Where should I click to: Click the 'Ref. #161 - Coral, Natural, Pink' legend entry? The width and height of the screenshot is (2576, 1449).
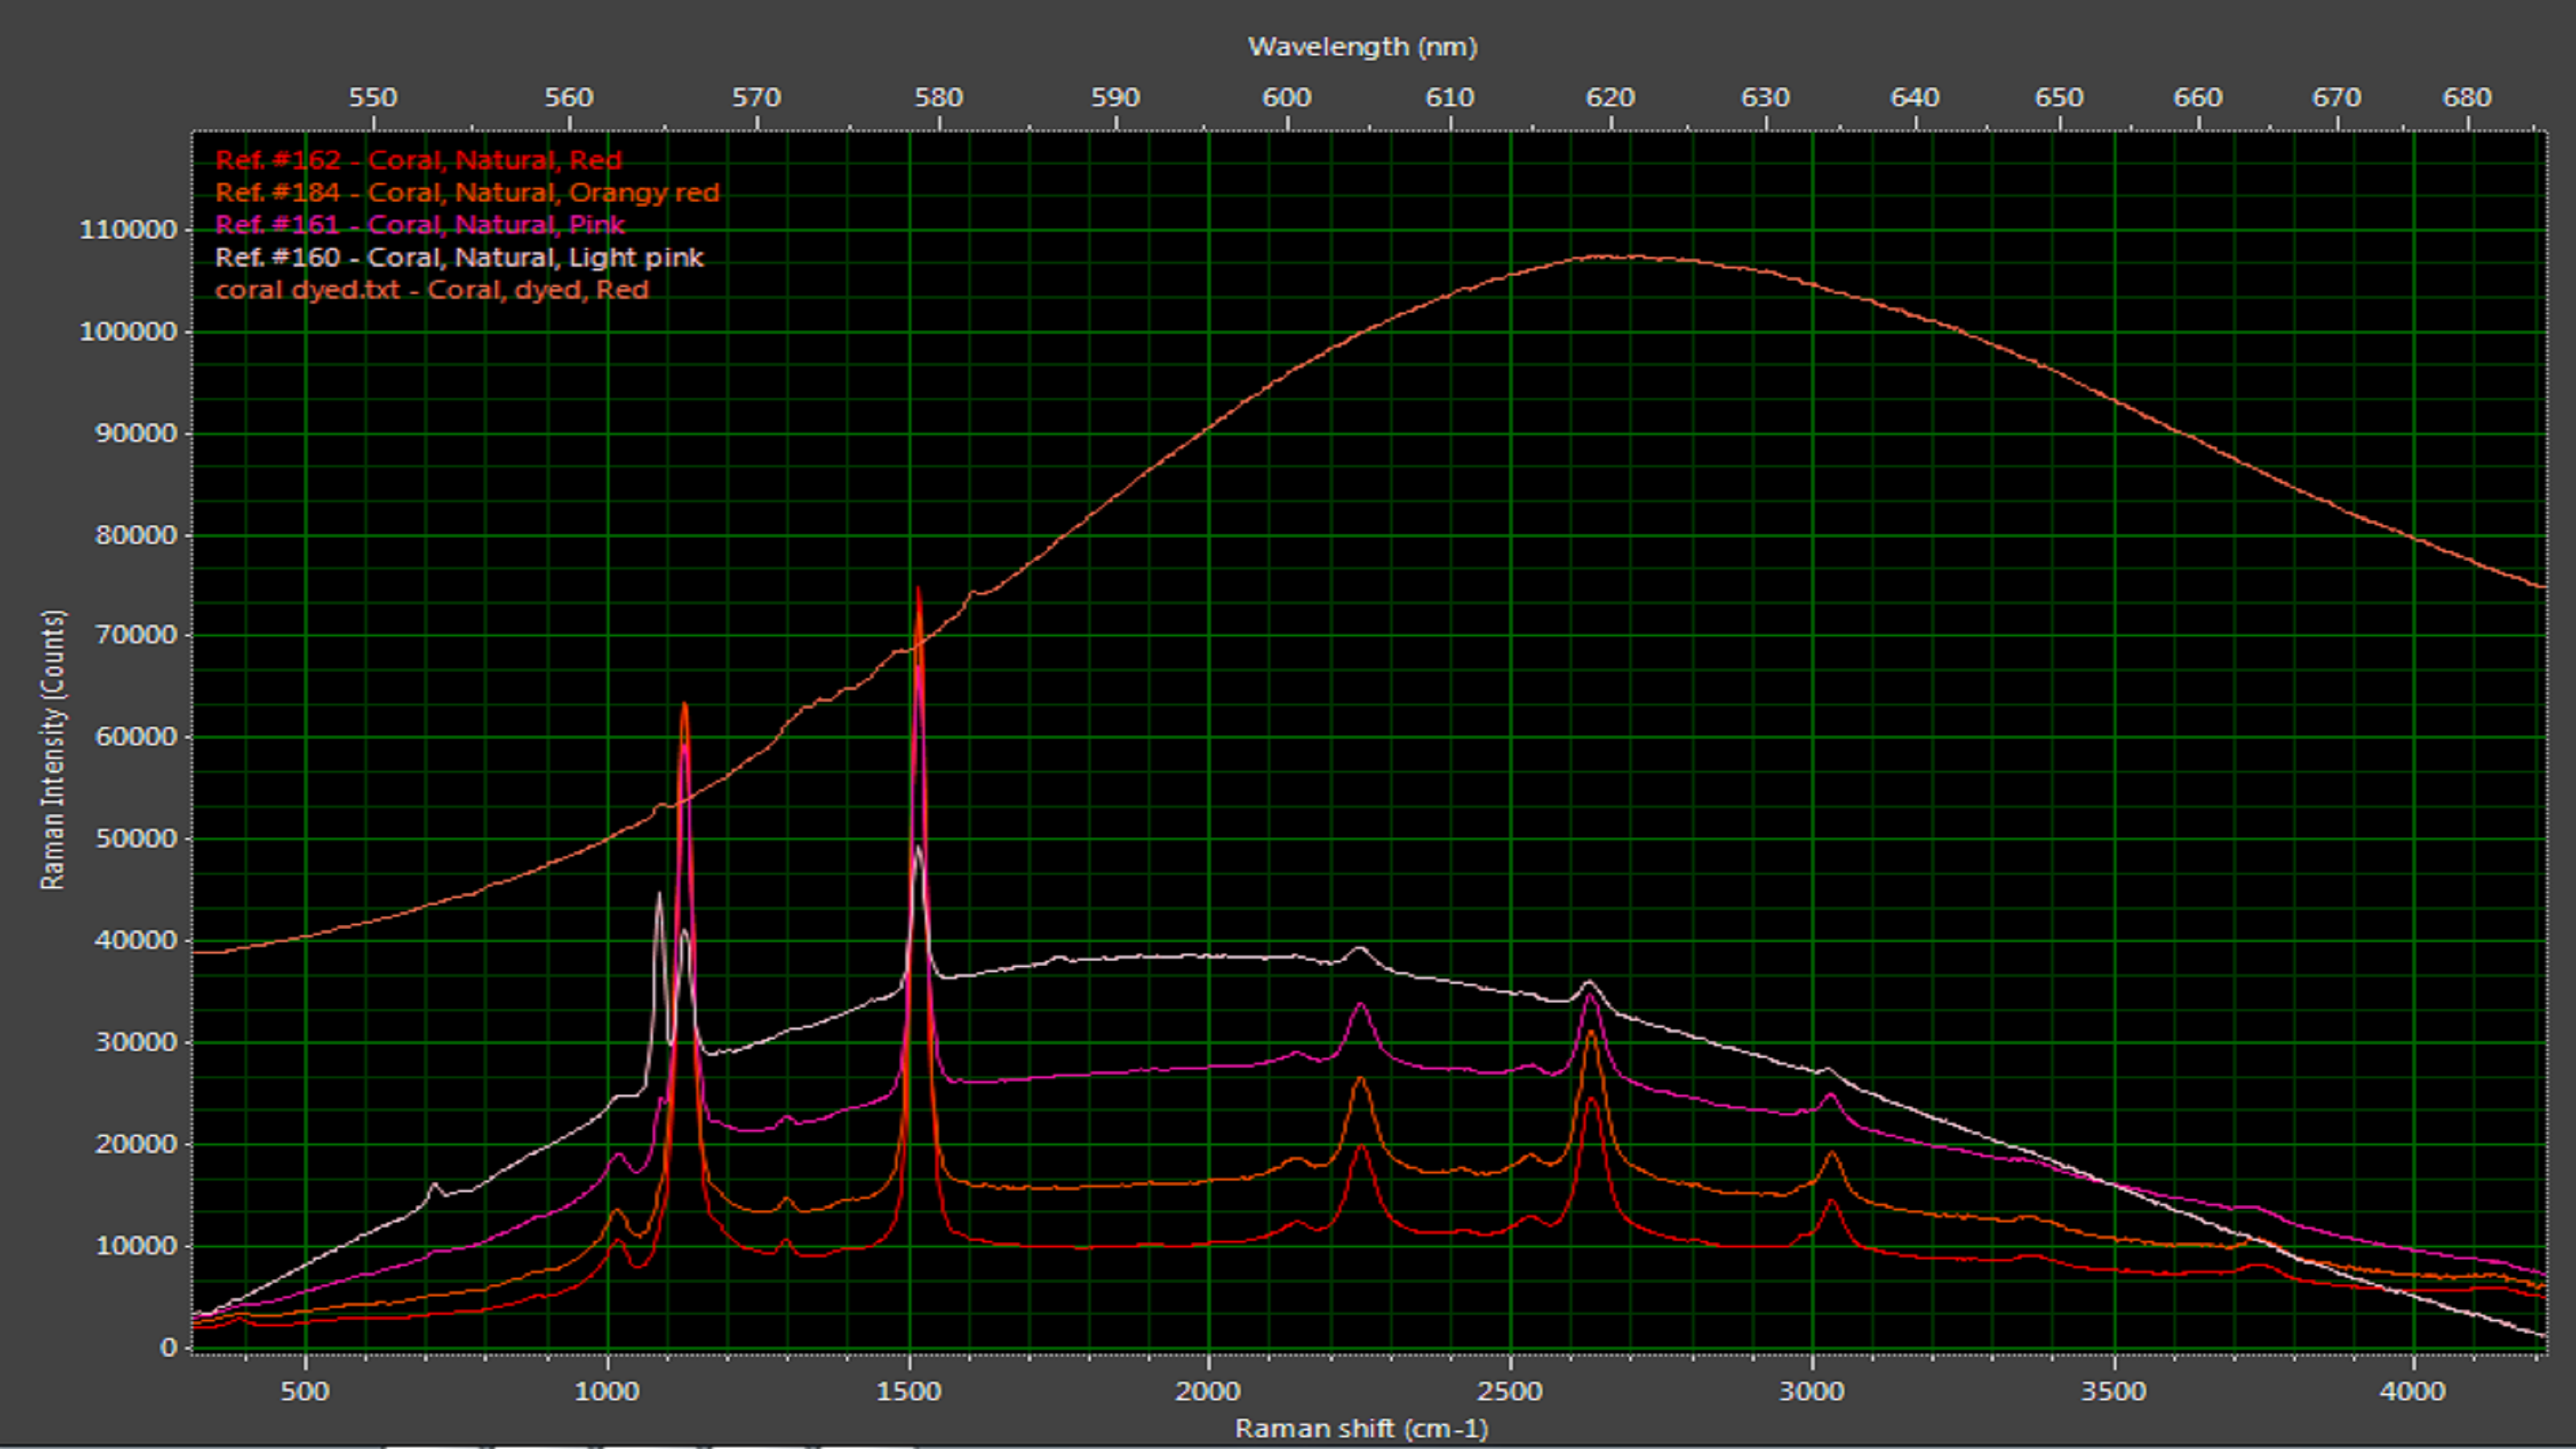[x=420, y=224]
